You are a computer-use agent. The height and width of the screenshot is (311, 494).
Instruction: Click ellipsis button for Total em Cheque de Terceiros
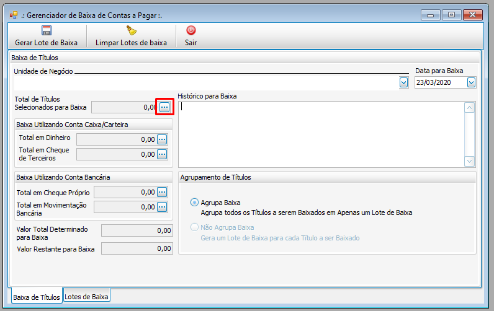pyautogui.click(x=162, y=154)
